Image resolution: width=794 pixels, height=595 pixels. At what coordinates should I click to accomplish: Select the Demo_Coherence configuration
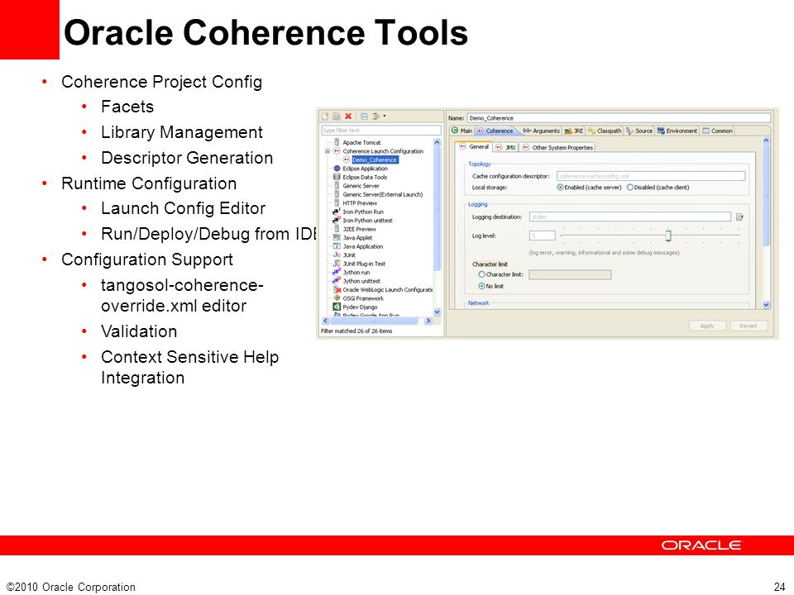pos(375,159)
